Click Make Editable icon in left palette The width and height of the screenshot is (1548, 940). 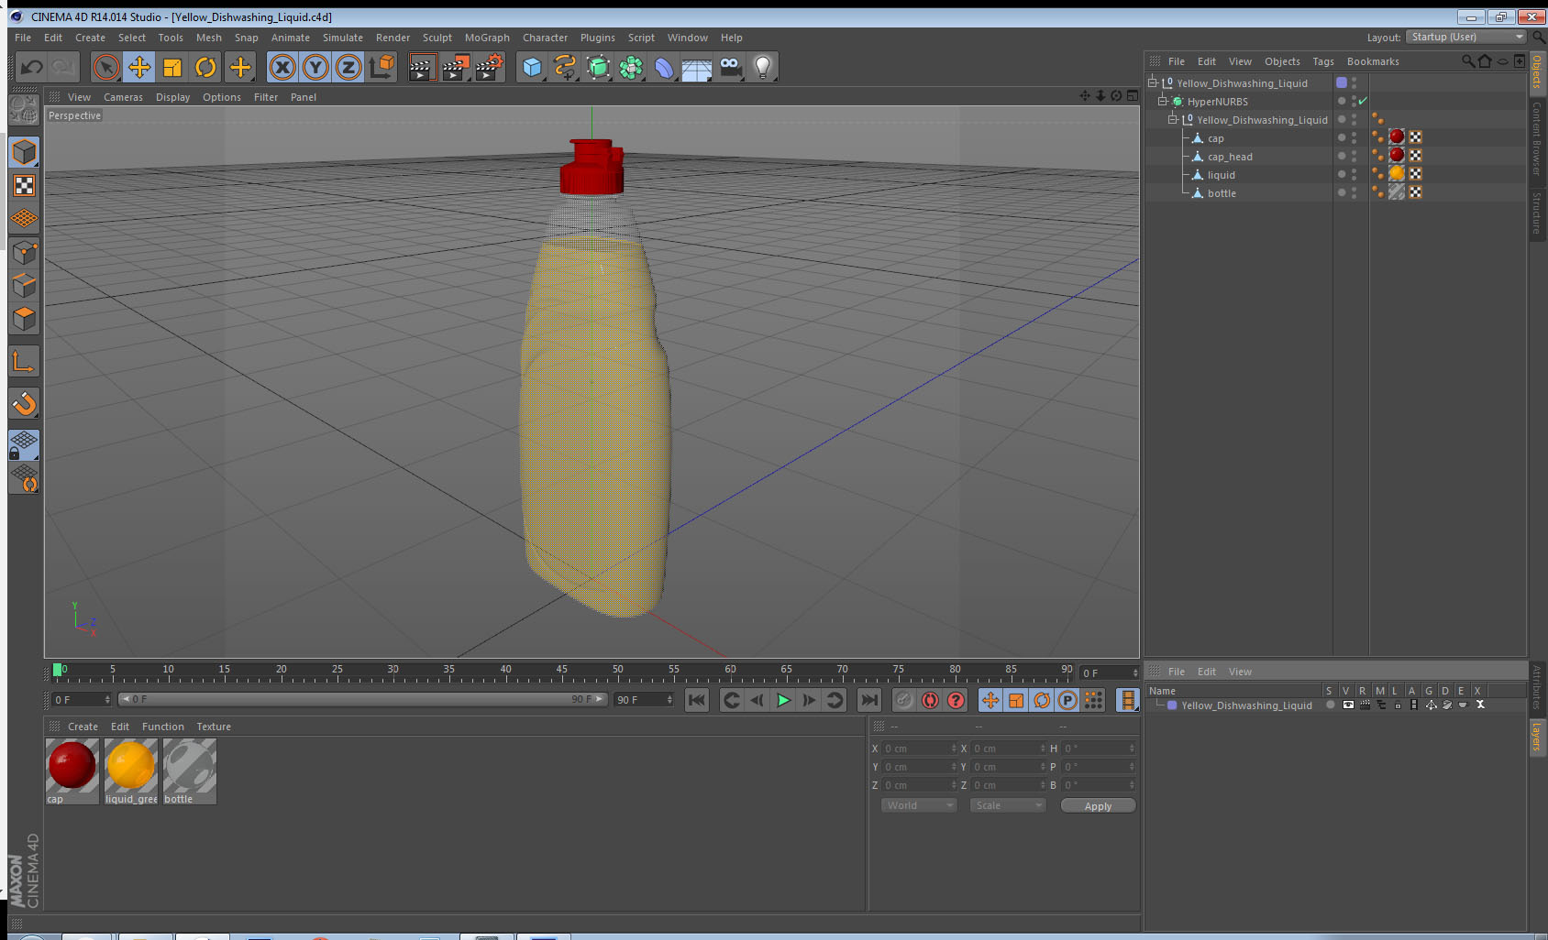pyautogui.click(x=24, y=111)
